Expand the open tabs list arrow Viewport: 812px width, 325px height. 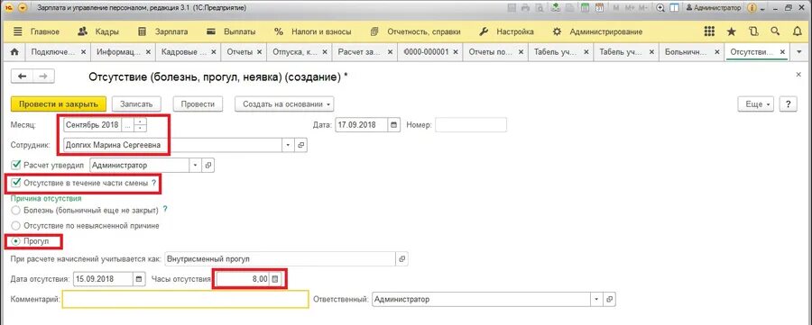pos(798,52)
